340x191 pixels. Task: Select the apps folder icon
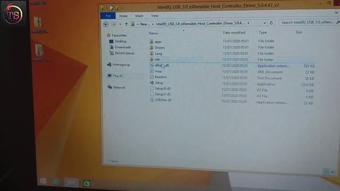tap(151, 41)
